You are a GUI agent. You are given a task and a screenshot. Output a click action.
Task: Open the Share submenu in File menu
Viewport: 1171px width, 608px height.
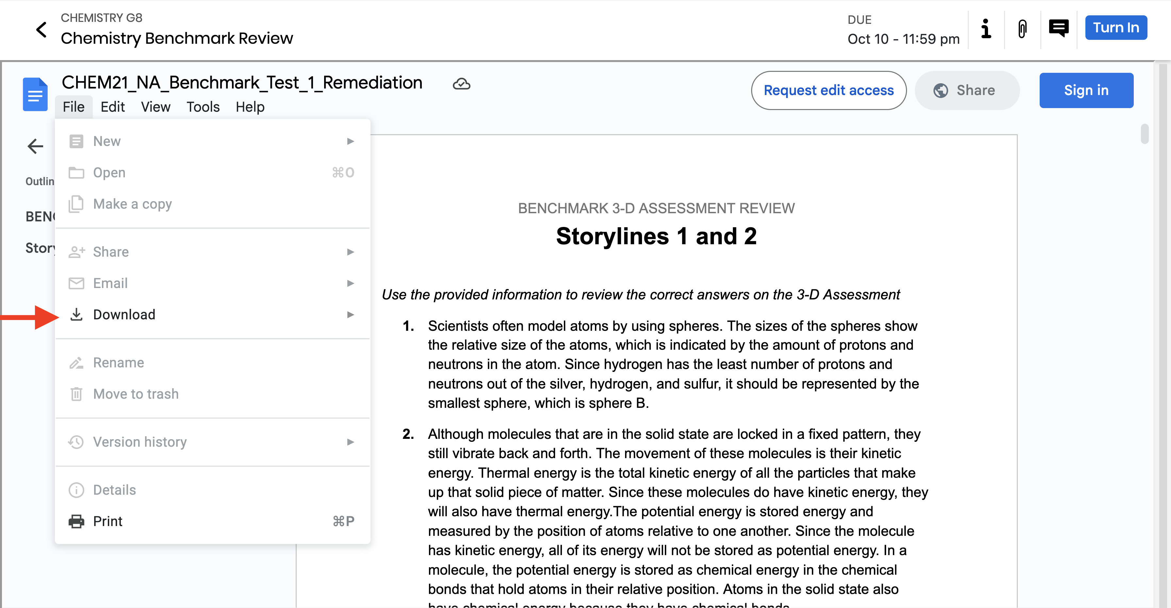click(350, 251)
